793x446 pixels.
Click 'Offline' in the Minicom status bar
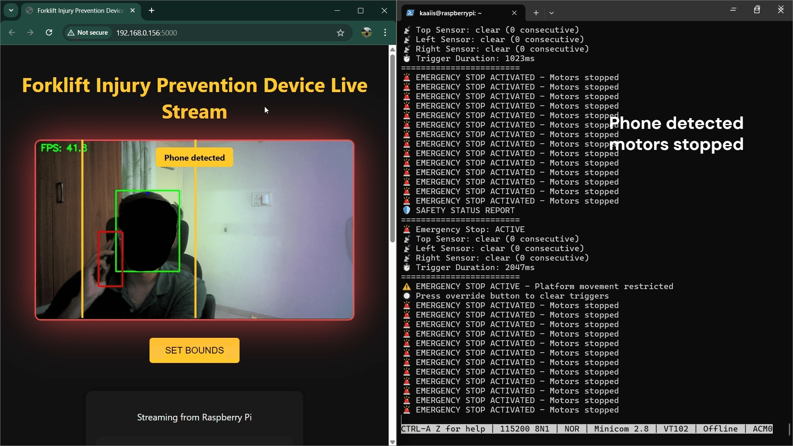pos(720,429)
